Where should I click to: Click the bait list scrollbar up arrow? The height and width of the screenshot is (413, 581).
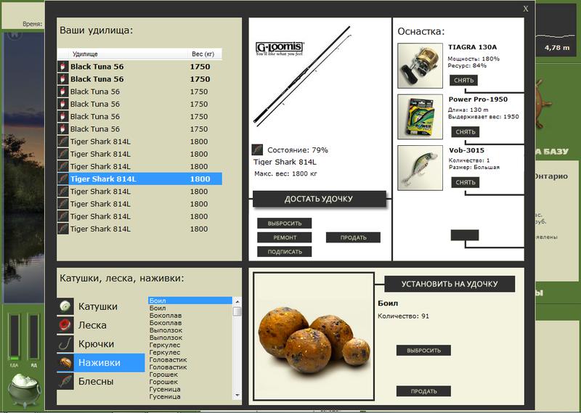(237, 301)
